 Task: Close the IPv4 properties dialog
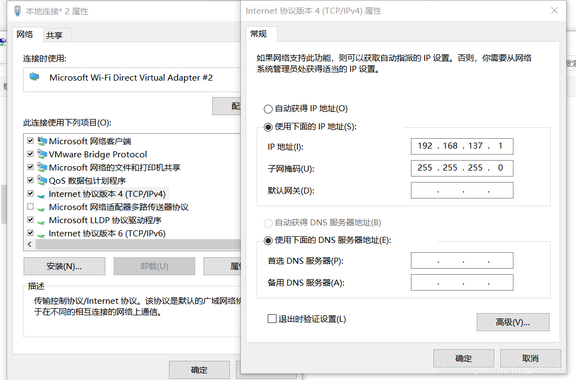point(555,10)
